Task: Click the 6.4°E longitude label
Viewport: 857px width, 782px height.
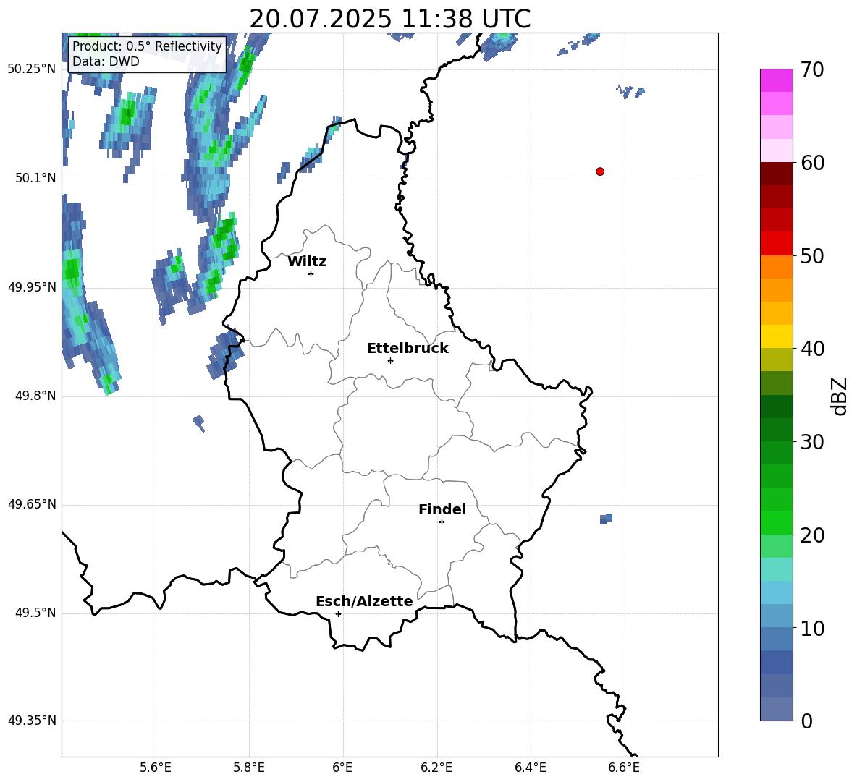Action: click(x=530, y=768)
